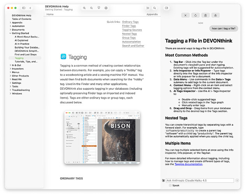
Task: Select Table of Contents in sidebar
Action: coord(21,19)
